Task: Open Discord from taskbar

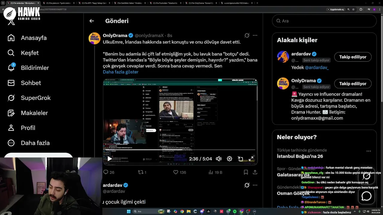Action: tap(202, 211)
